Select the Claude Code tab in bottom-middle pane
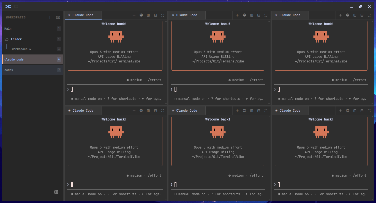The image size is (376, 203). [x=187, y=111]
